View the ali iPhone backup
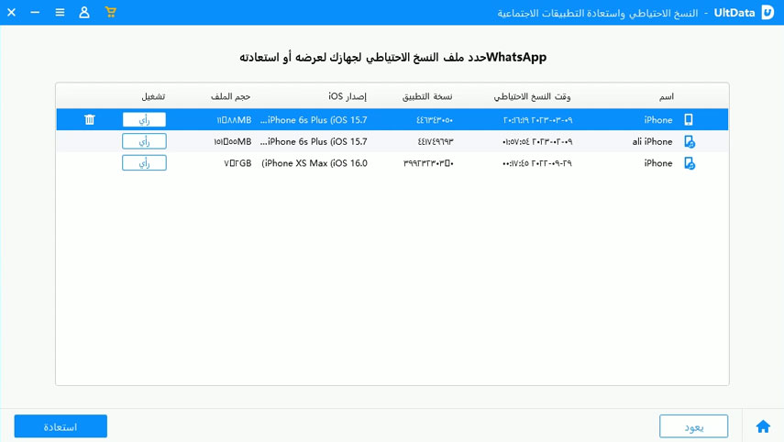784x442 pixels. tap(144, 141)
